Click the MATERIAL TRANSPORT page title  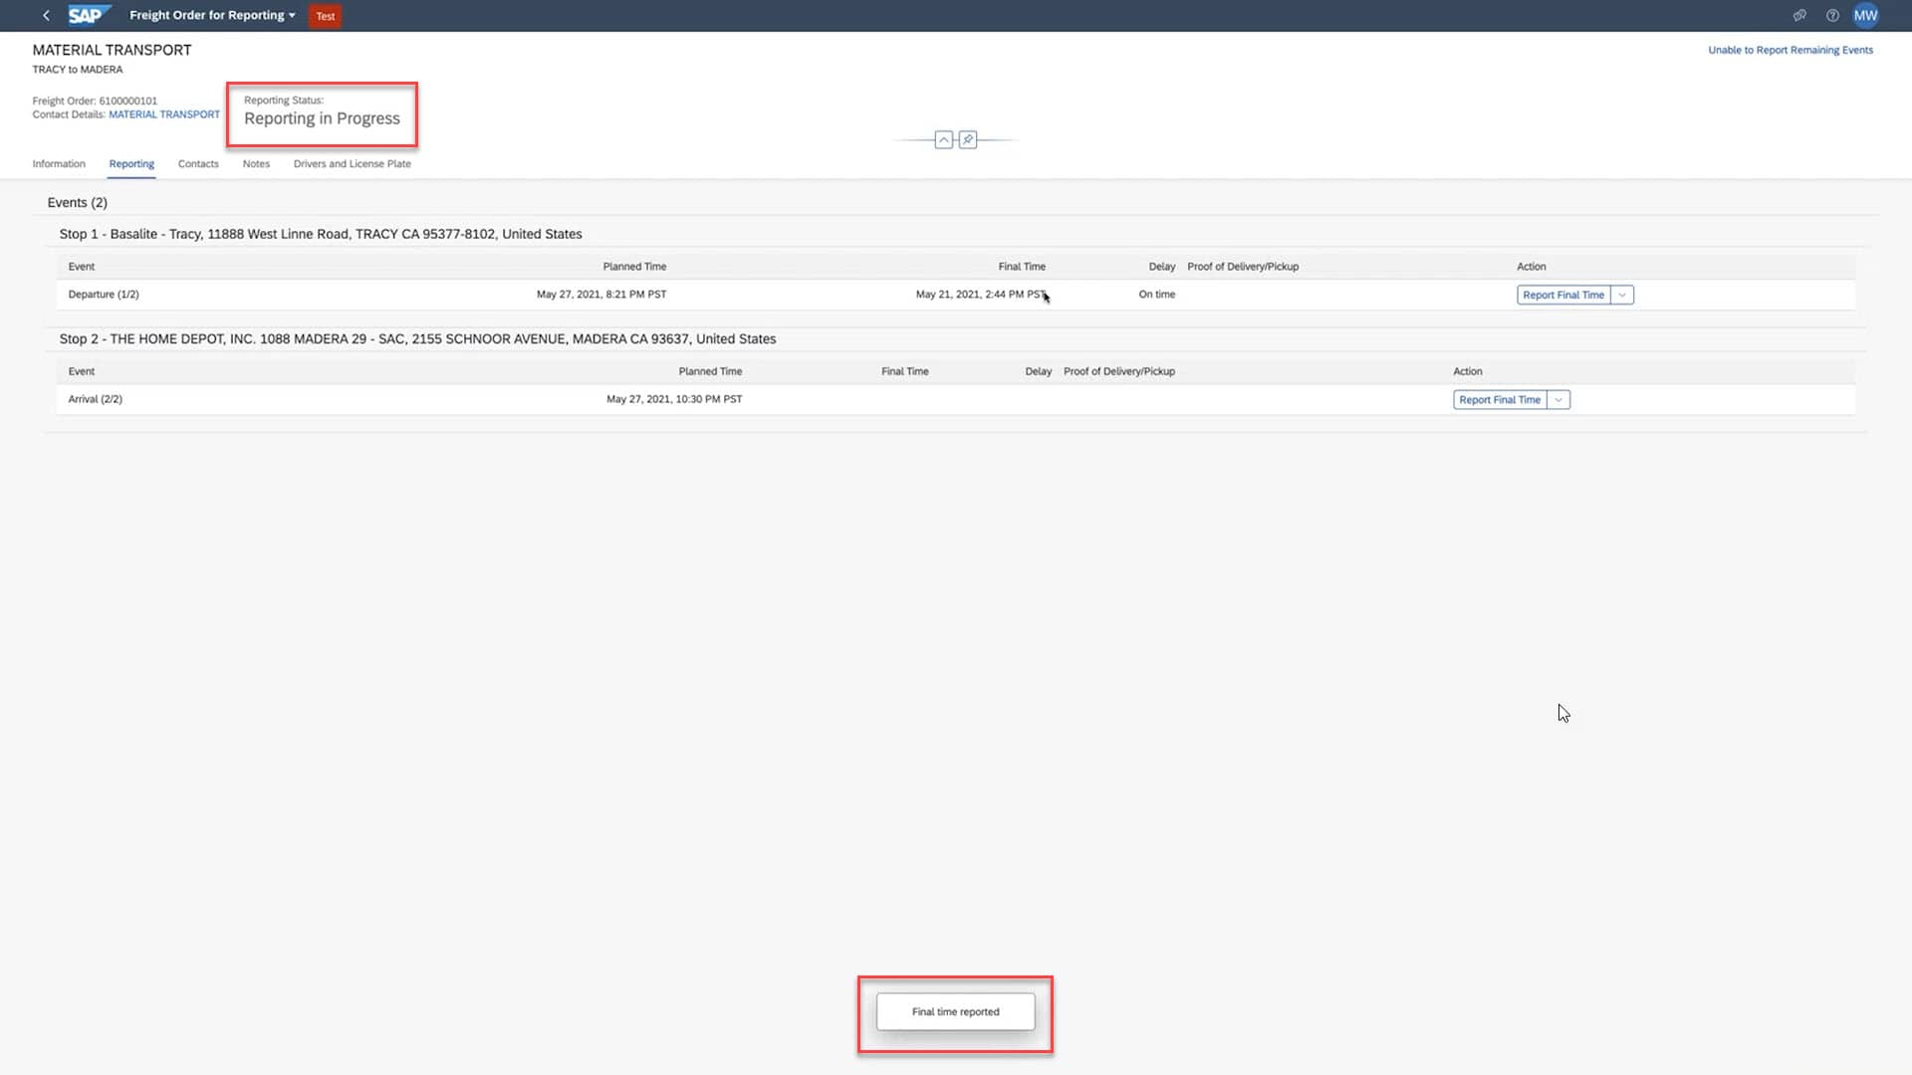coord(112,50)
